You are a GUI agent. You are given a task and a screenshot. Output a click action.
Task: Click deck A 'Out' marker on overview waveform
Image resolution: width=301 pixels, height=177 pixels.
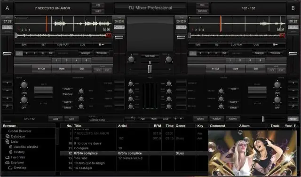109,35
